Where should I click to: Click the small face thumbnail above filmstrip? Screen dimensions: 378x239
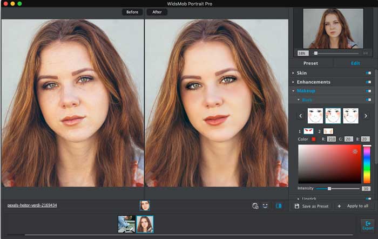[x=145, y=205]
